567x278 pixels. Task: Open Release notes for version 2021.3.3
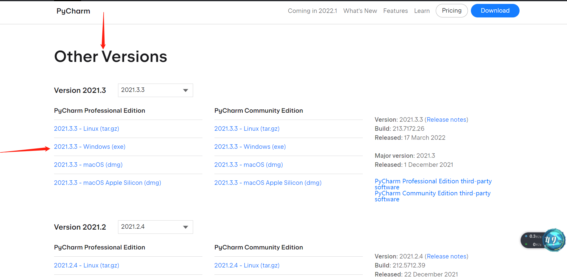447,120
